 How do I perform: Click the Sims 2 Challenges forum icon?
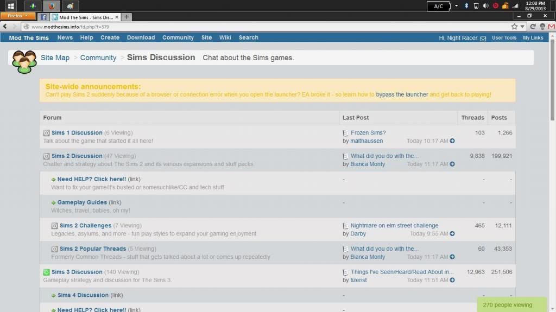click(x=54, y=226)
